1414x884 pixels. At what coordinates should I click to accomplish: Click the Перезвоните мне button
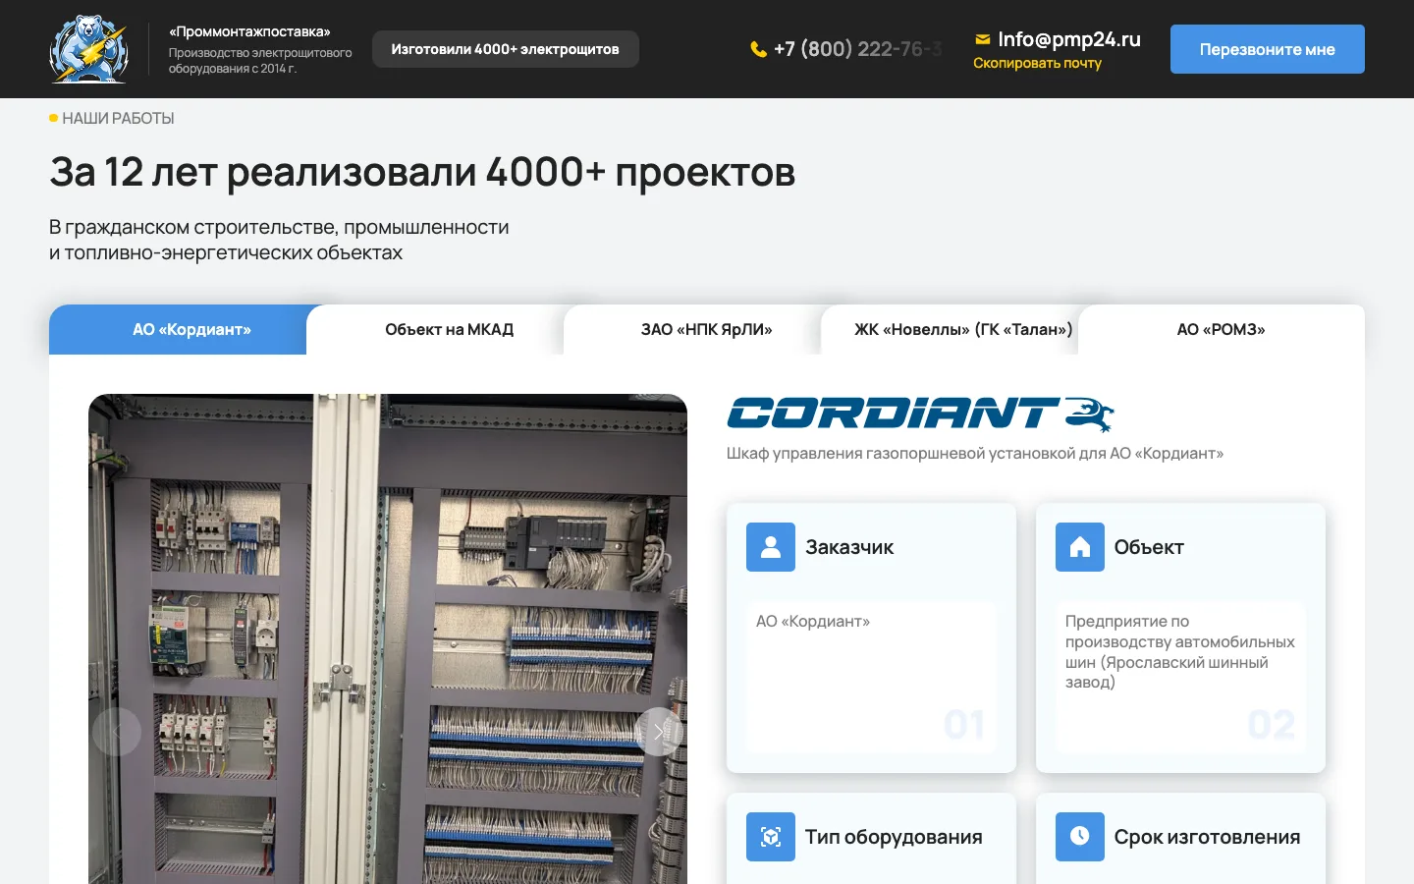(1268, 49)
